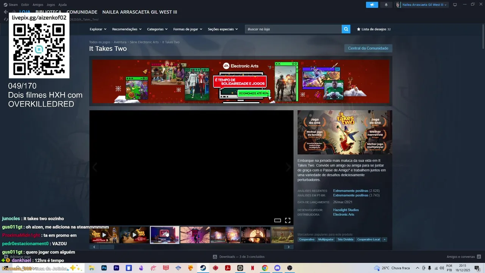Open Discord from the taskbar
485x273 pixels.
[x=277, y=268]
